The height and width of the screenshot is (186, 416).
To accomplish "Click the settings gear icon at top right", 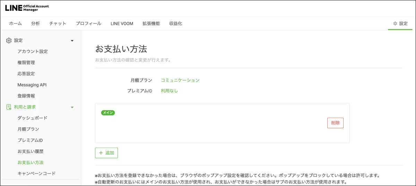I will (395, 24).
